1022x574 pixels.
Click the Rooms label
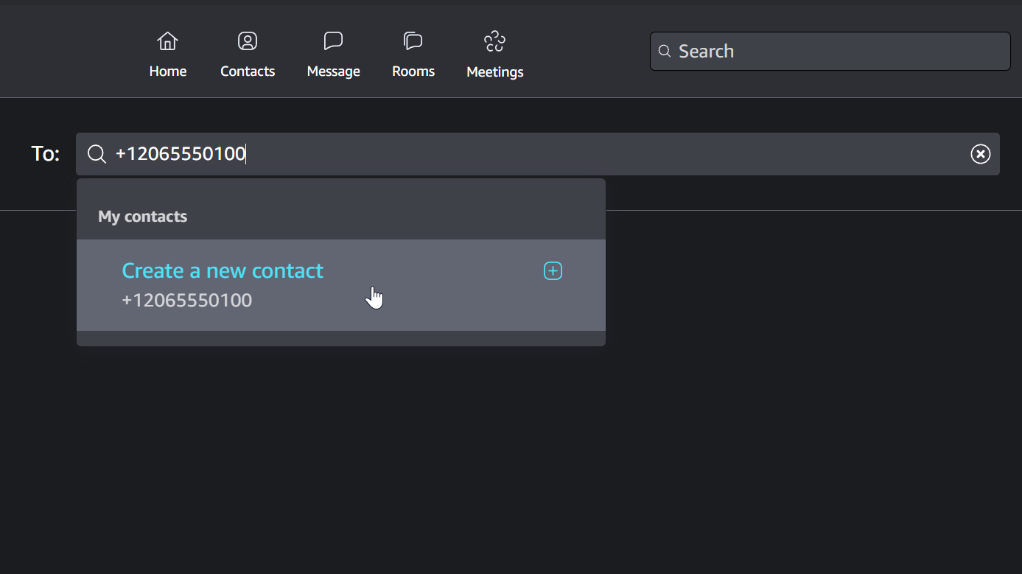tap(413, 71)
